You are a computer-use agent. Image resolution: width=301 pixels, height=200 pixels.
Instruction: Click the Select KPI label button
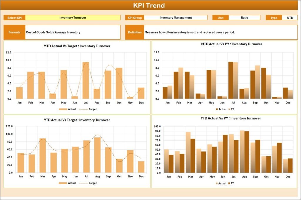[x=14, y=17]
